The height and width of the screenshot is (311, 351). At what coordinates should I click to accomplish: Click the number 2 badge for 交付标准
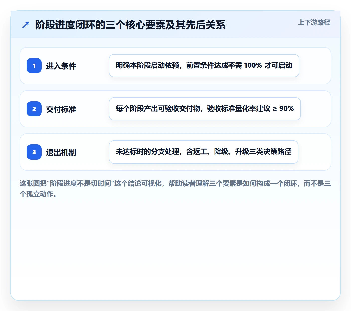click(x=34, y=109)
